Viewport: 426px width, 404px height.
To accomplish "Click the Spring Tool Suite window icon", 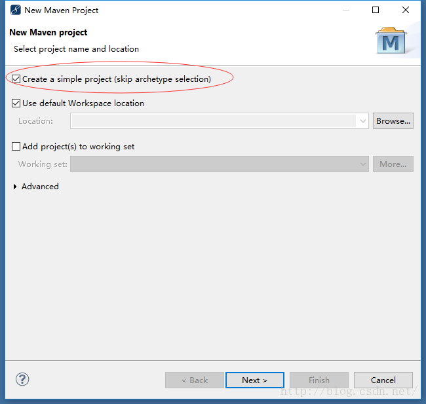I will pos(15,10).
